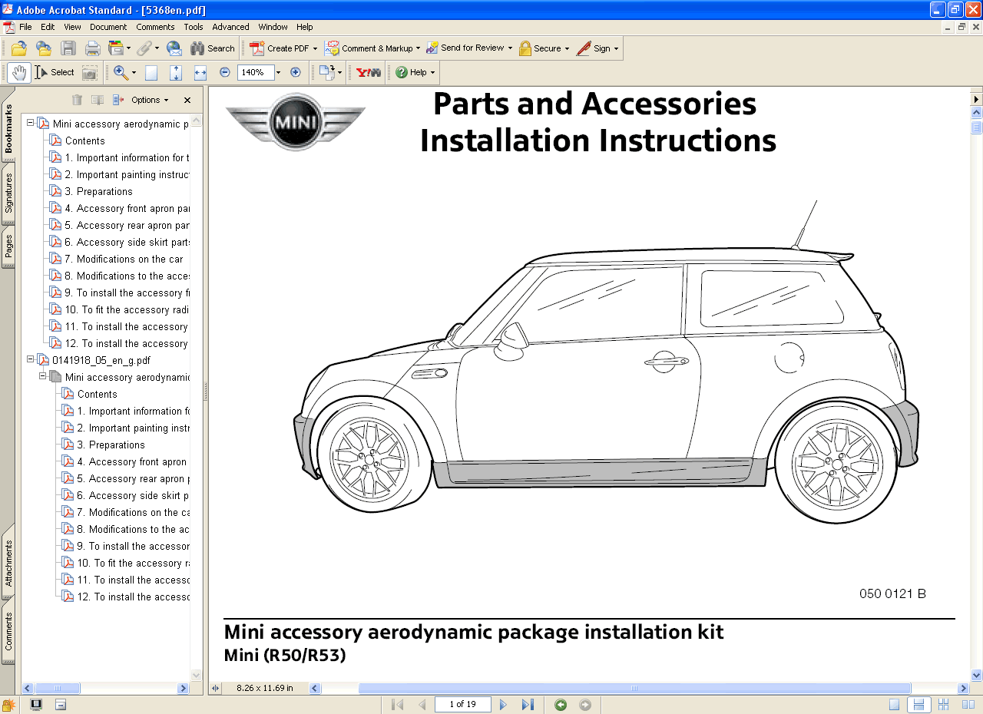Activate the Select text tool

[55, 73]
